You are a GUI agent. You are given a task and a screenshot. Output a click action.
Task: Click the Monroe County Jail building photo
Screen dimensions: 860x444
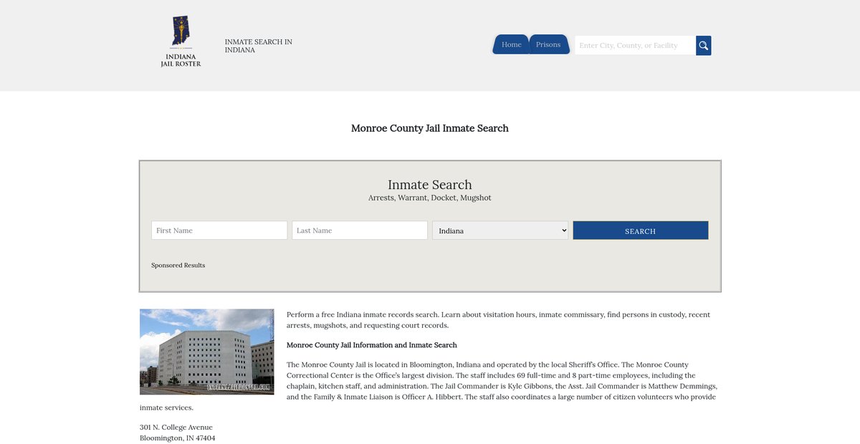[206, 352]
